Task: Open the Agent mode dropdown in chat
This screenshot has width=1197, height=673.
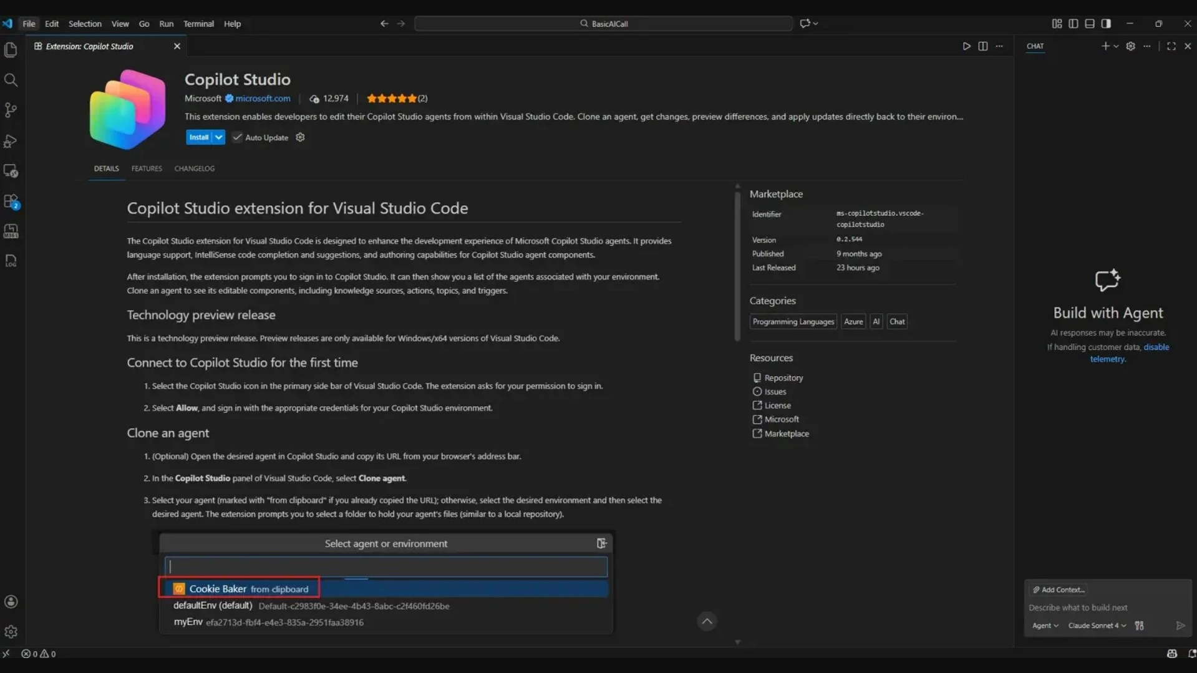Action: point(1045,626)
